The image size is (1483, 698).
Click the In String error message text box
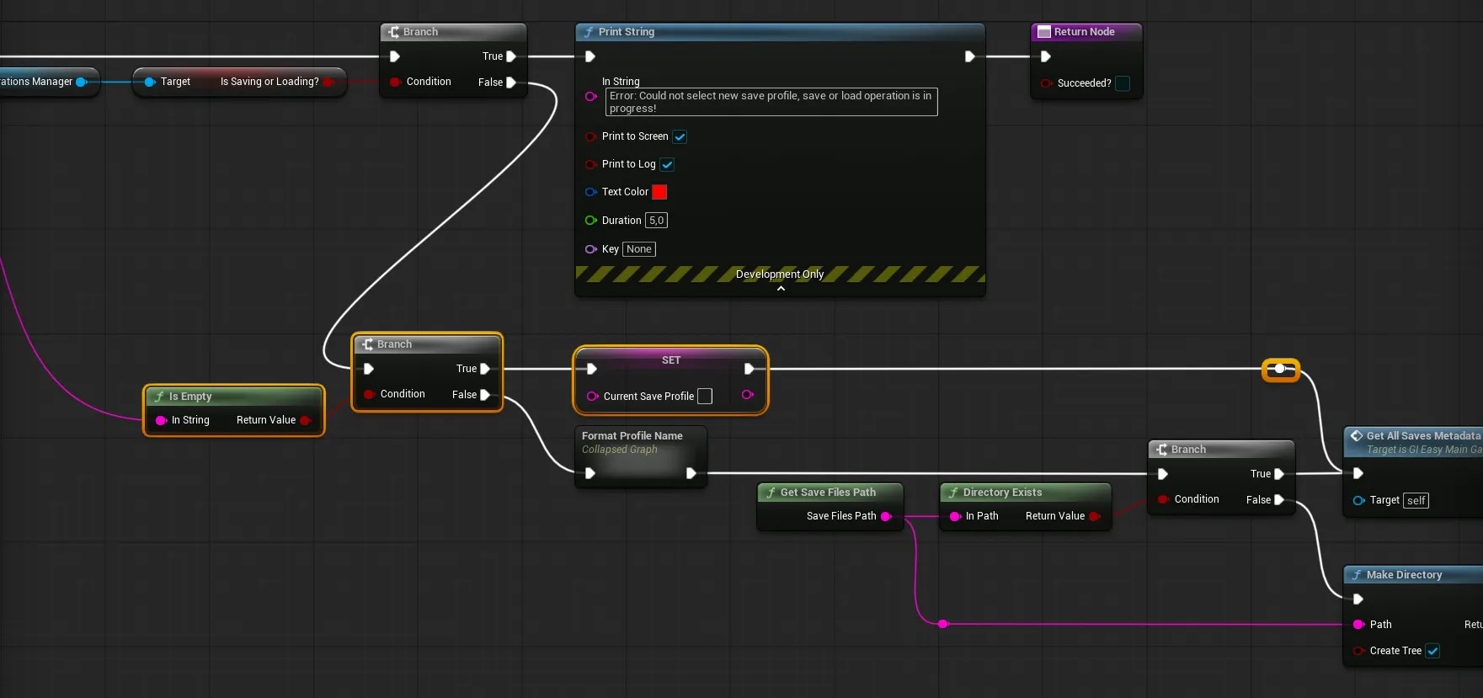[x=771, y=102]
